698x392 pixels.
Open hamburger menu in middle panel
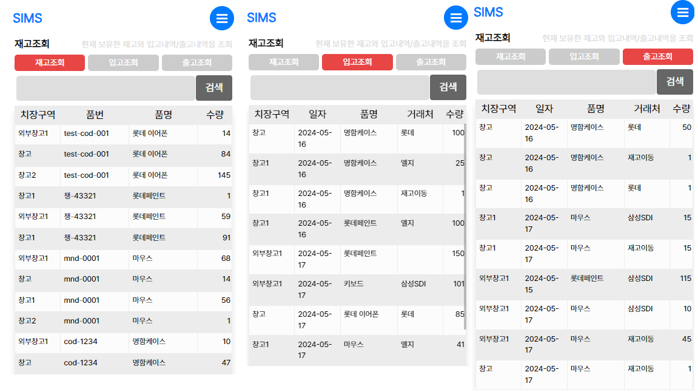[x=456, y=18]
